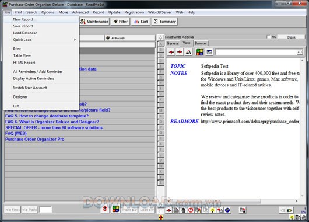Click the colored squares icon in bottom bar
This screenshot has height=222, width=309.
click(x=115, y=209)
